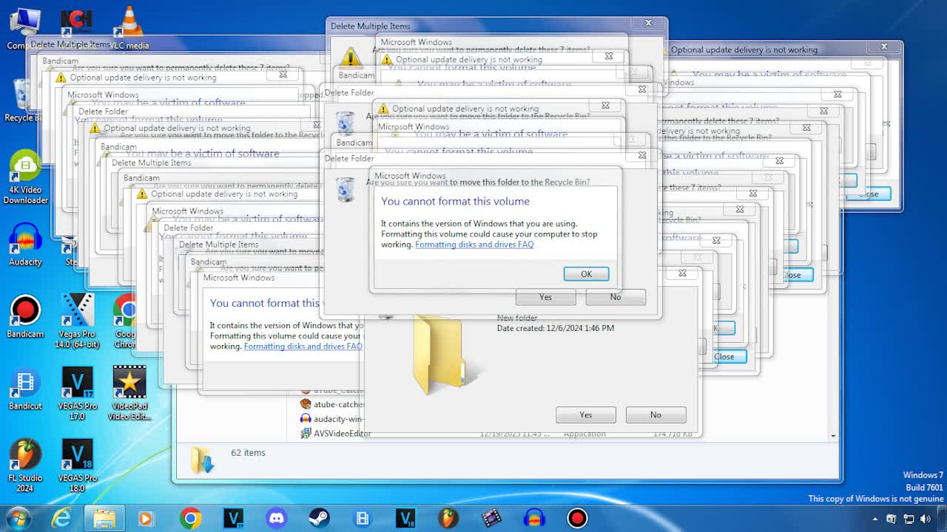Select VEGAS Pro 18.0 desktop icon
The image size is (947, 532).
click(x=77, y=465)
